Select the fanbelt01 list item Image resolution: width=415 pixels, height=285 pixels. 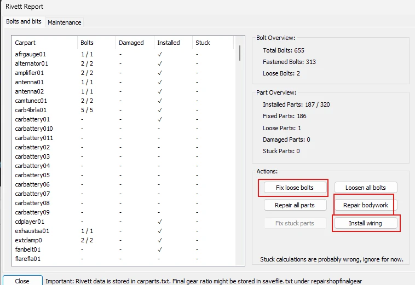pos(28,249)
